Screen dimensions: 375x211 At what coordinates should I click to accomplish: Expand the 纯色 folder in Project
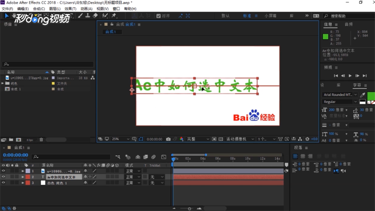click(2, 83)
